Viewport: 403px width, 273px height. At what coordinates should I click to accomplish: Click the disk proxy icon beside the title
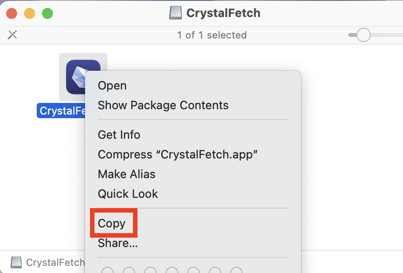(176, 13)
